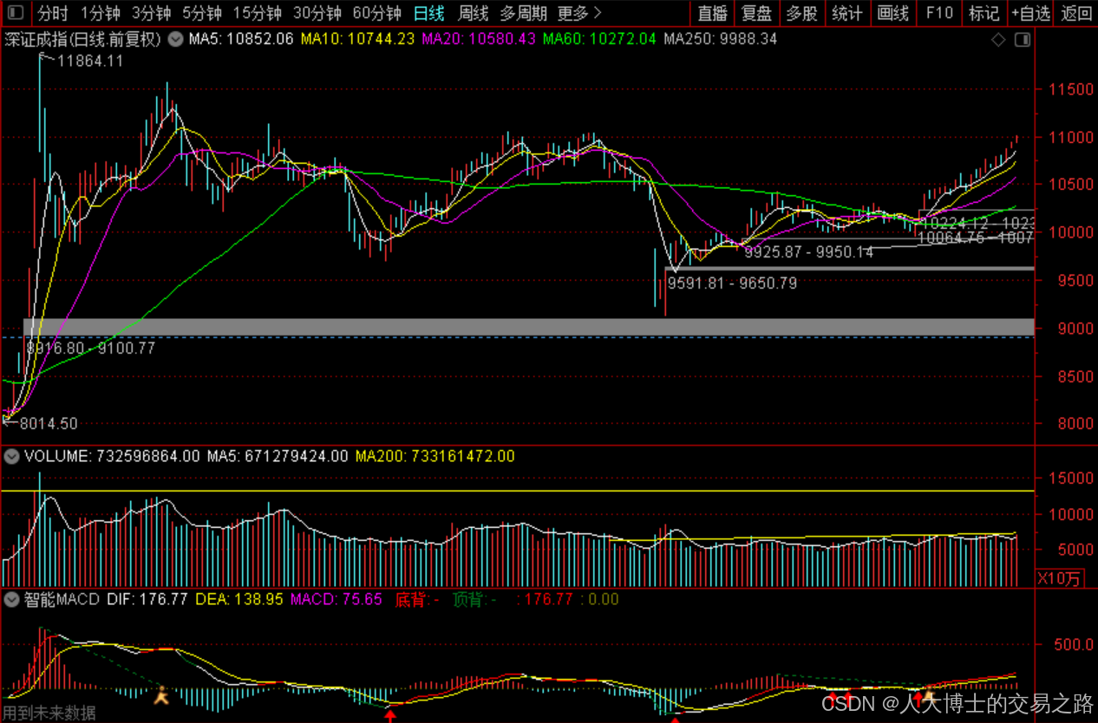Click the 标记 mark button

[984, 13]
